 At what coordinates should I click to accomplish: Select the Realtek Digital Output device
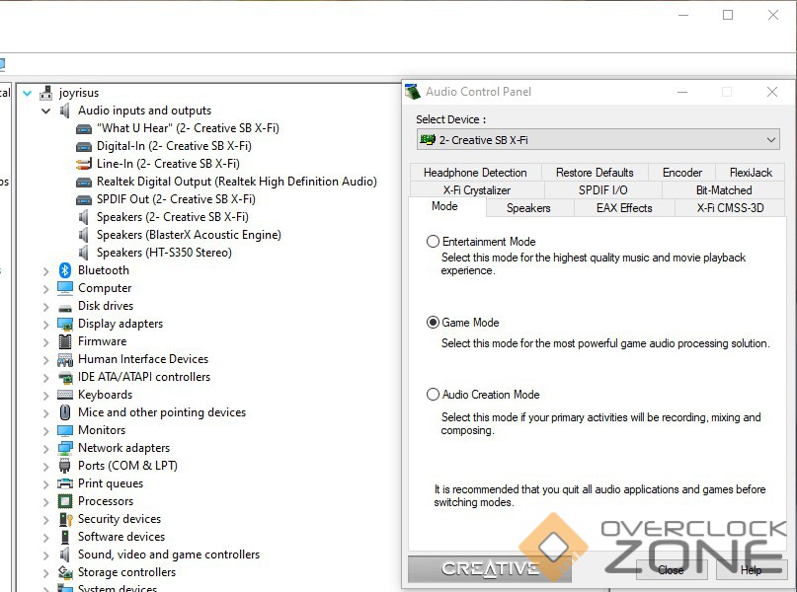coord(236,182)
